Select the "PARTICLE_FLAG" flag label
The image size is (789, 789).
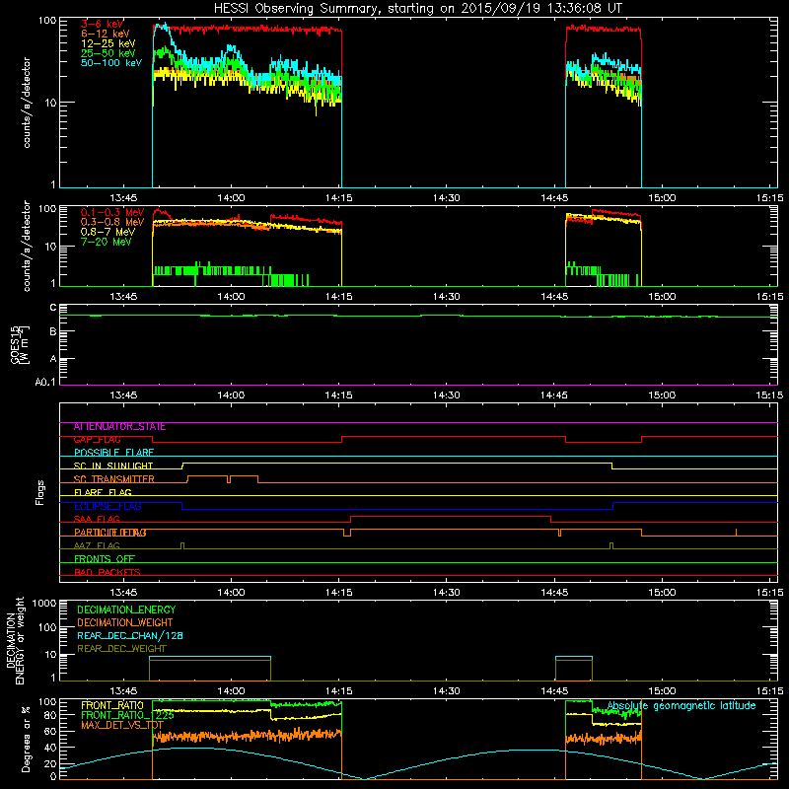pos(110,533)
